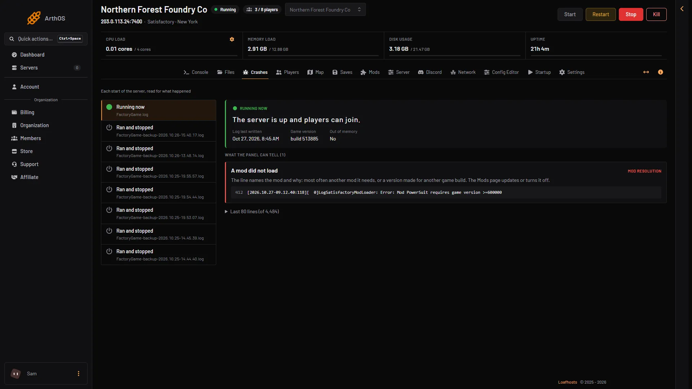Click the Running status badge
The height and width of the screenshot is (389, 692).
[x=225, y=10]
